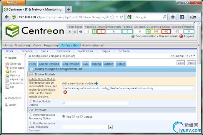Open the 反馈 feedback dropdown
Image resolution: width=203 pixels, height=135 pixels.
pyautogui.click(x=194, y=17)
